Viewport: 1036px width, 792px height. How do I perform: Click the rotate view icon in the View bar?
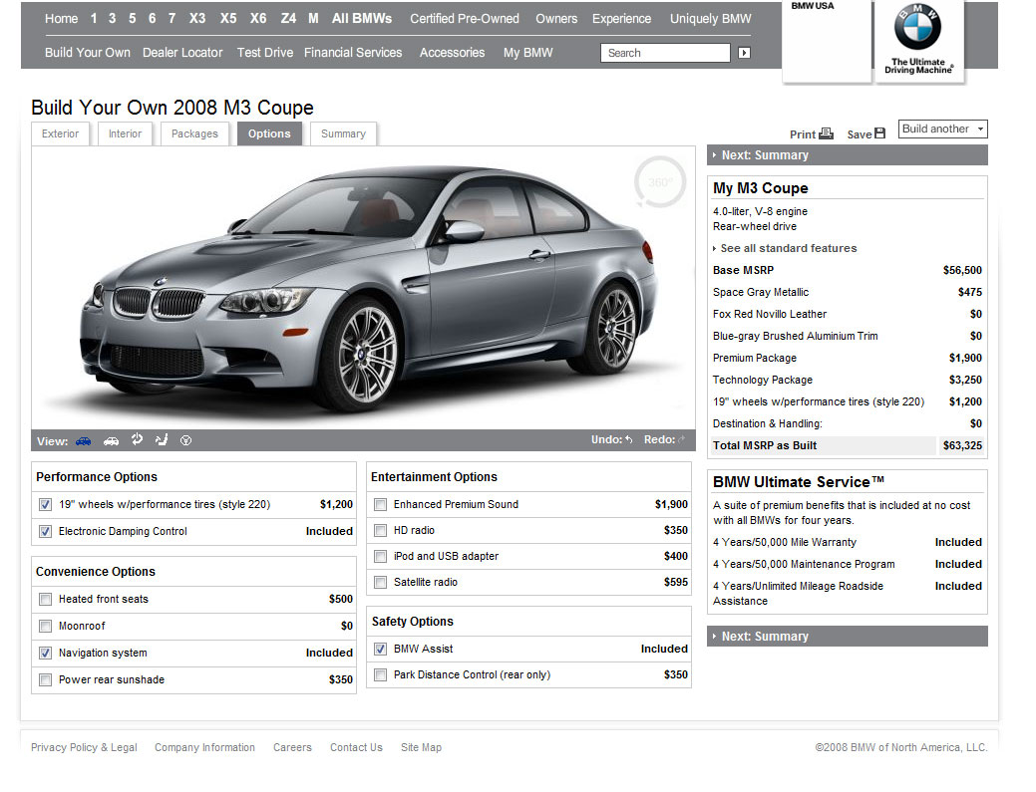(x=137, y=439)
